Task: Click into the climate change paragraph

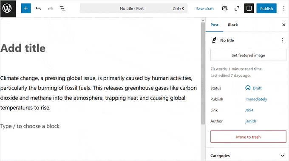Action: click(99, 93)
